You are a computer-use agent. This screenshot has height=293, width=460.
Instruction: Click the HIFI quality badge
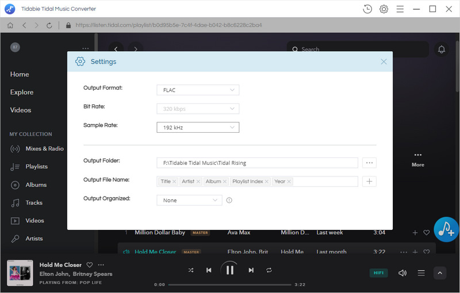[x=378, y=273]
